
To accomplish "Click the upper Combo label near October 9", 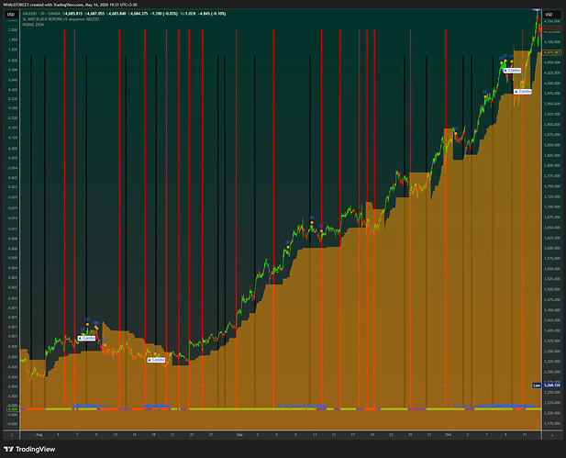I will tap(512, 71).
